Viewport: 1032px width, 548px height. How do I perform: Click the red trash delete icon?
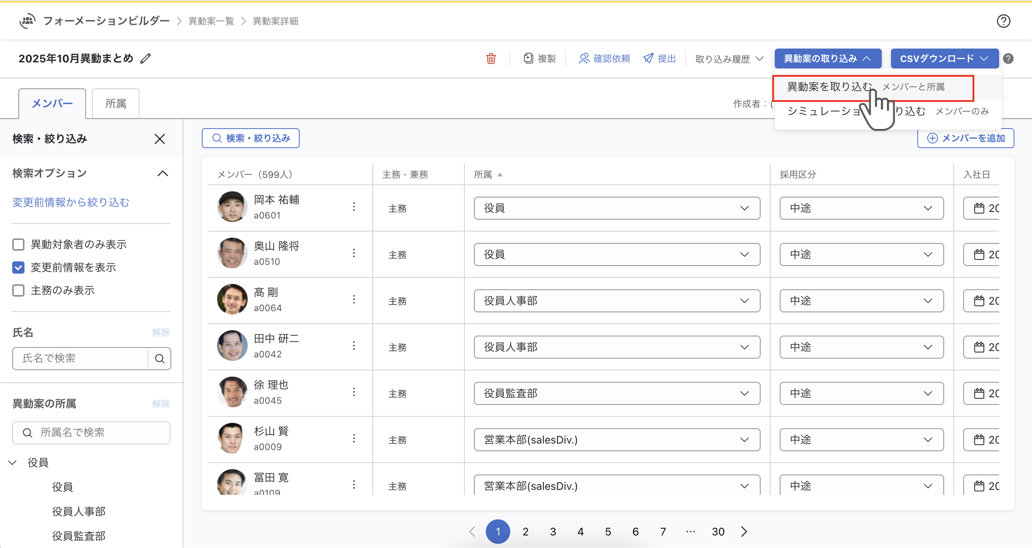tap(491, 59)
